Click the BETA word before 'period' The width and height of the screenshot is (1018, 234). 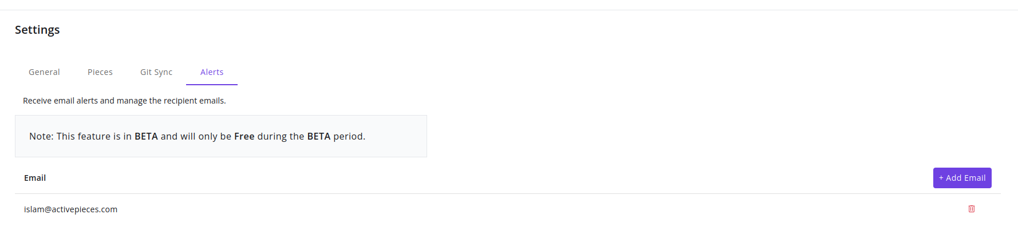[319, 136]
